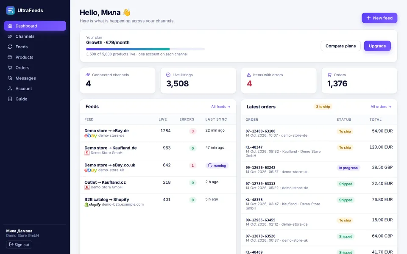
Task: Open Products from the sidebar
Action: pyautogui.click(x=35, y=57)
